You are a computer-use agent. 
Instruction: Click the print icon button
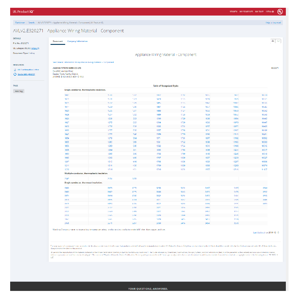click(272, 41)
